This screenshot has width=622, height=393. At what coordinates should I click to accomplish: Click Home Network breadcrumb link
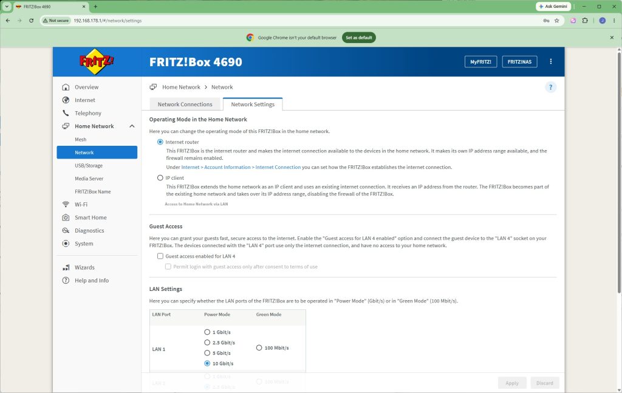181,87
